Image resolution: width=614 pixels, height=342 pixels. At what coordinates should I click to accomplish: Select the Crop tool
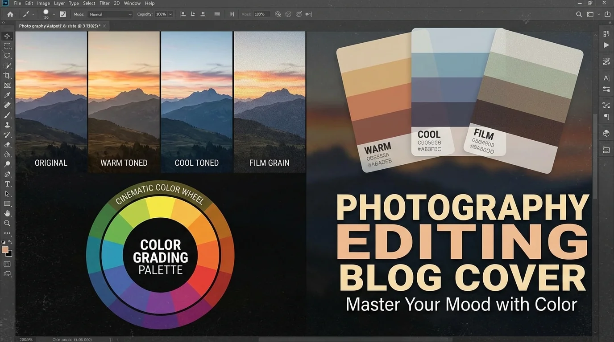[x=7, y=76]
